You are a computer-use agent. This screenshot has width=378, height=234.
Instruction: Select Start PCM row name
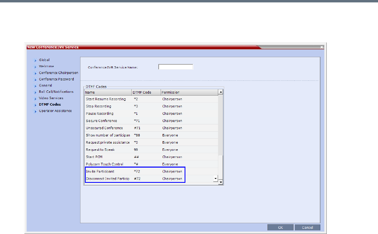click(x=94, y=157)
